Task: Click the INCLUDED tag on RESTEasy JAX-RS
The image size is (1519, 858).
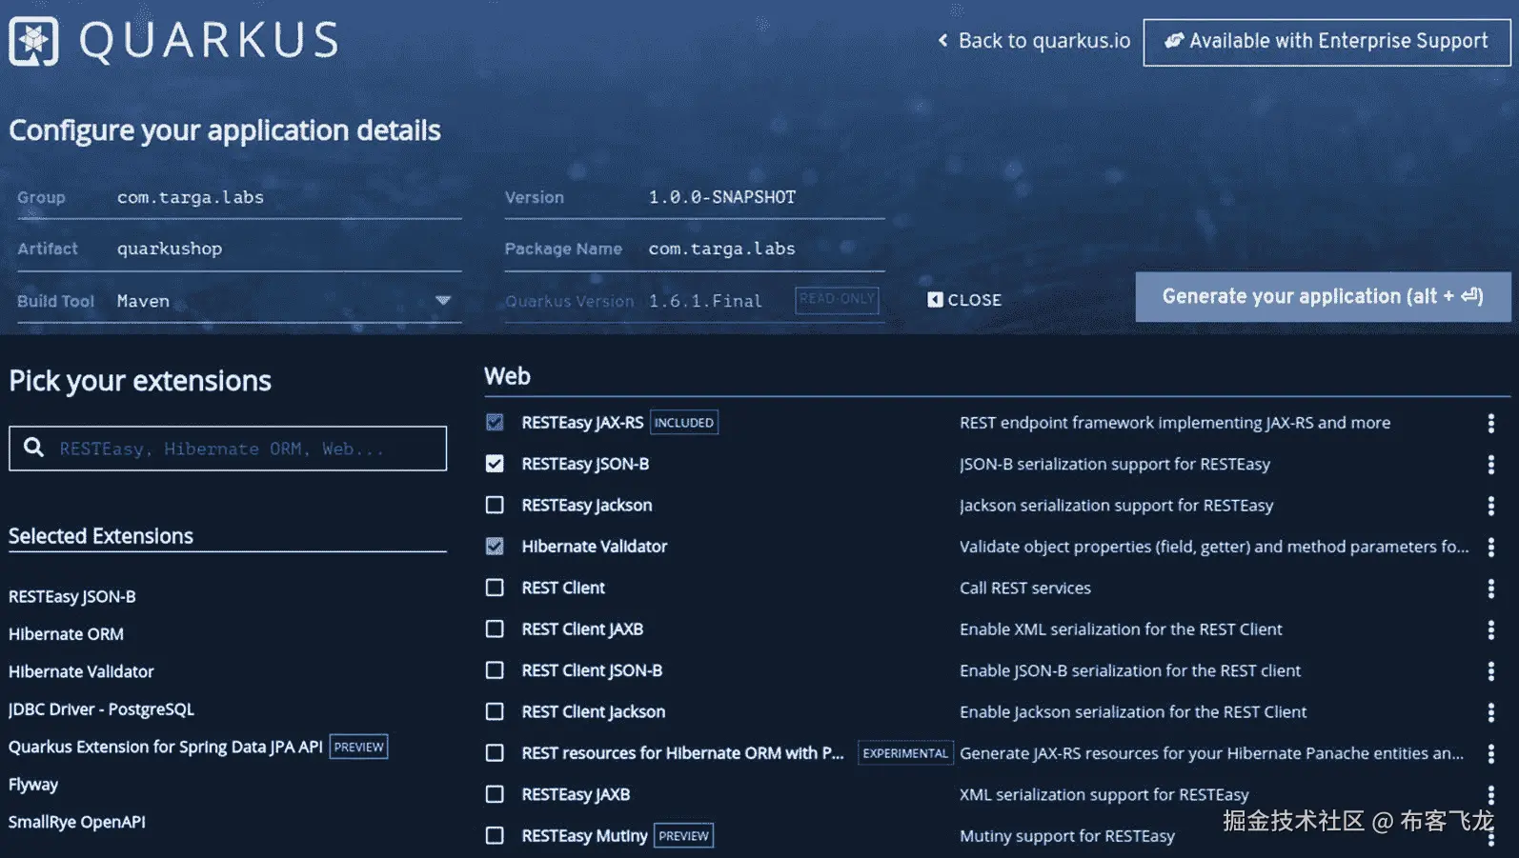Action: 684,423
